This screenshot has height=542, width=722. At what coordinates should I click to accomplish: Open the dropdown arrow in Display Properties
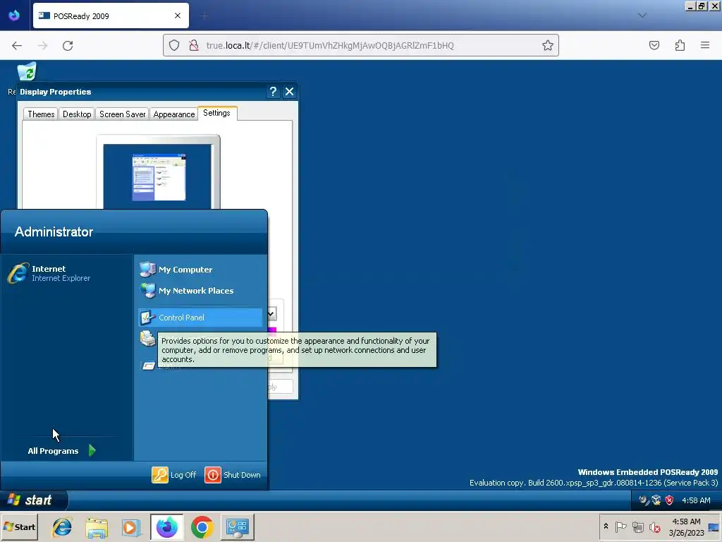coord(271,314)
